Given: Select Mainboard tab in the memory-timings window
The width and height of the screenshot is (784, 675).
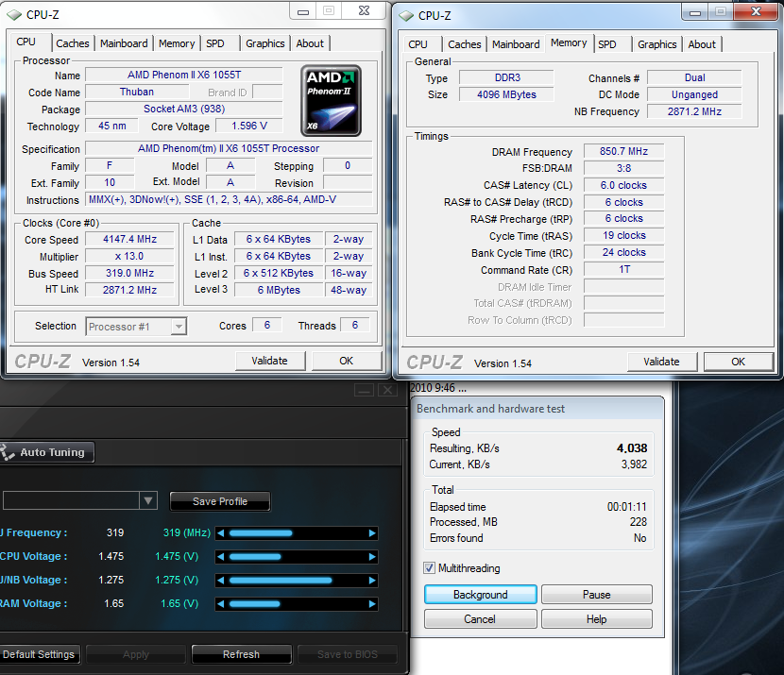Looking at the screenshot, I should [x=516, y=44].
